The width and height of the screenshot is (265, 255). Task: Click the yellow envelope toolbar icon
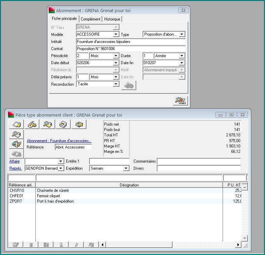(79, 124)
